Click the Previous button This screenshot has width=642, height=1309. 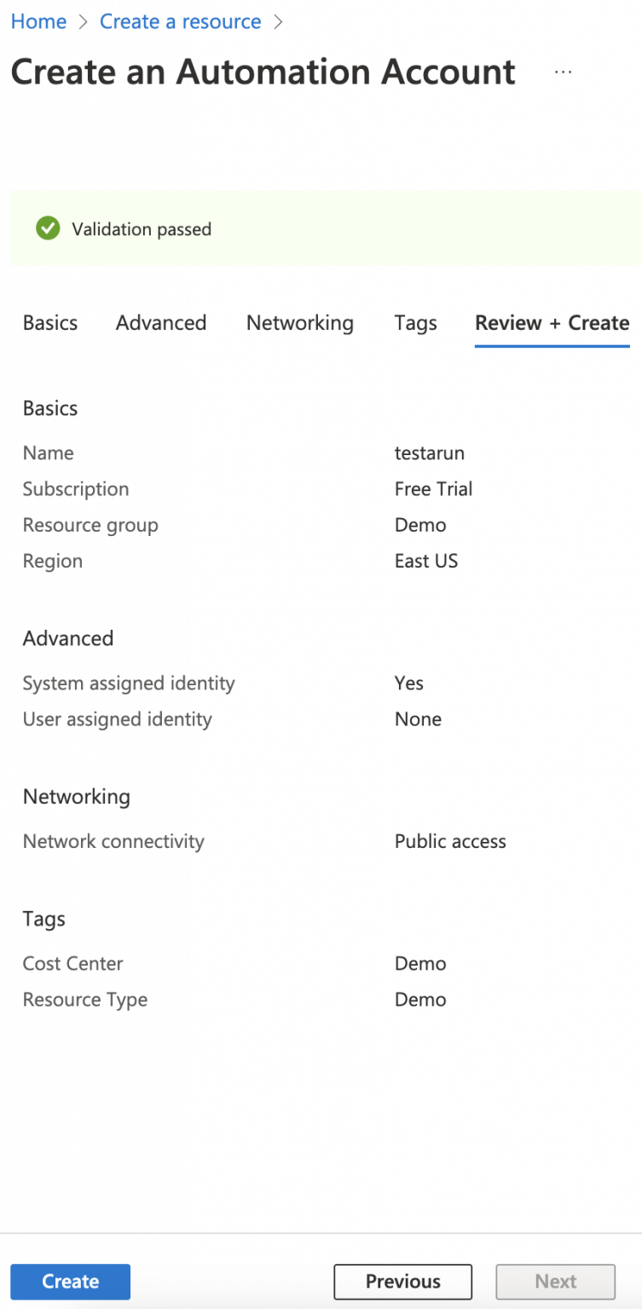point(402,1282)
